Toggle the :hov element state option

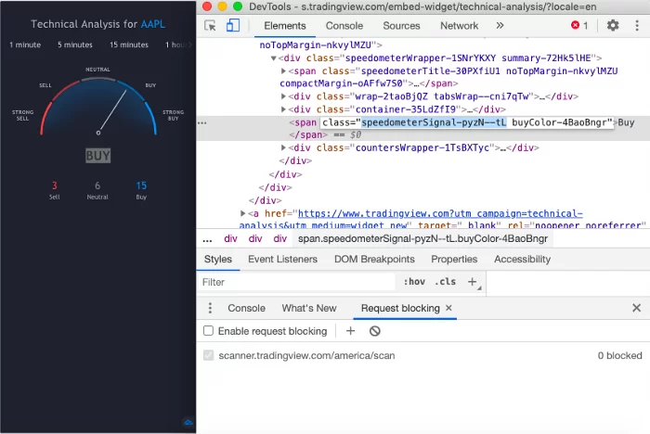(x=414, y=282)
